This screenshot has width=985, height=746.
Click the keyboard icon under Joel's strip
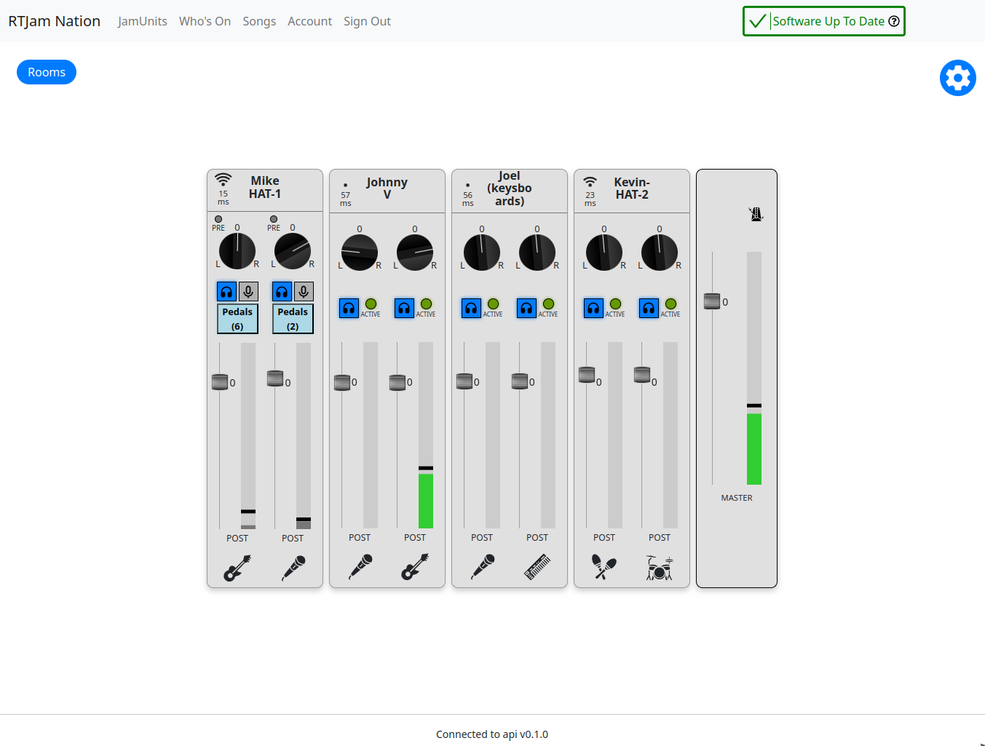537,567
